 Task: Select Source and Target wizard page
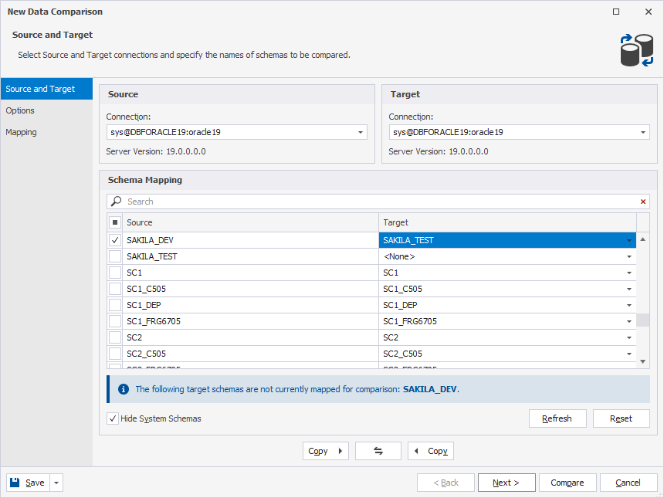[46, 89]
